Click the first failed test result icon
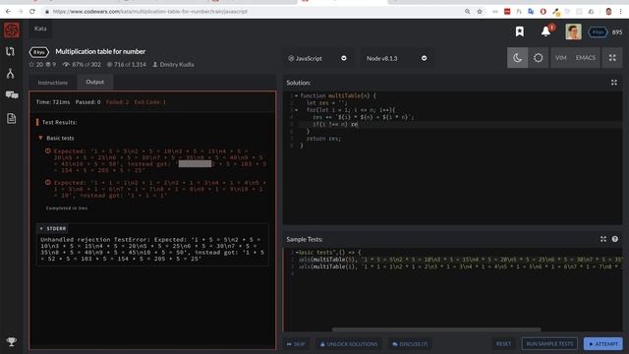Viewport: 629px width, 354px height. 48,150
